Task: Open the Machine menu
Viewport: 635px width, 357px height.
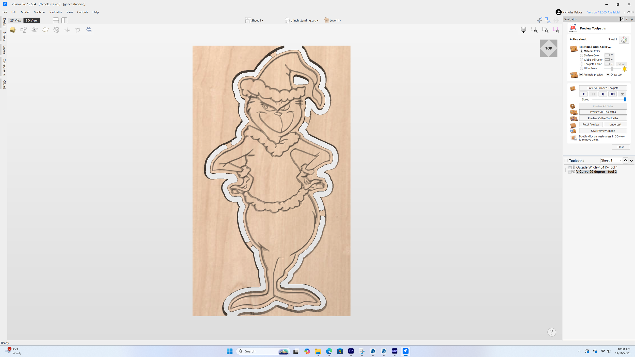Action: [x=39, y=12]
